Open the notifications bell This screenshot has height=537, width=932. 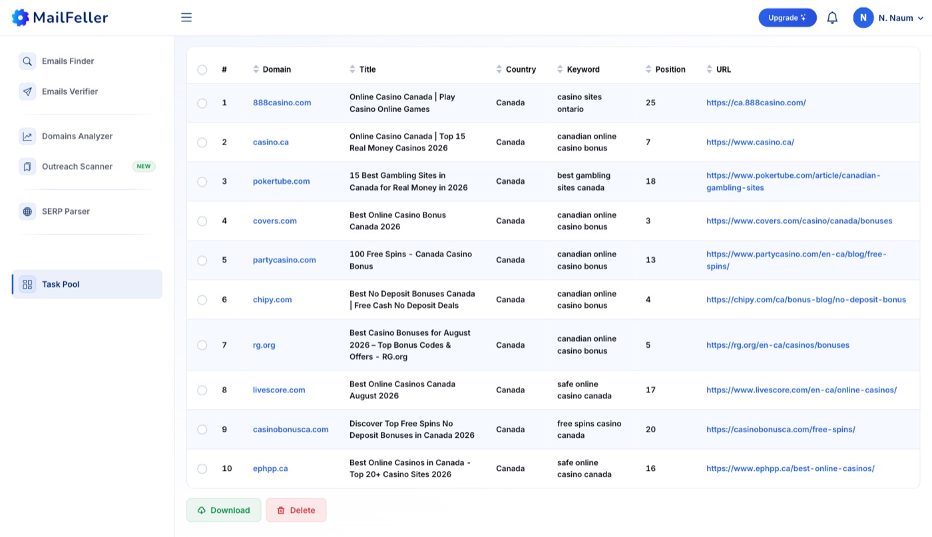832,18
